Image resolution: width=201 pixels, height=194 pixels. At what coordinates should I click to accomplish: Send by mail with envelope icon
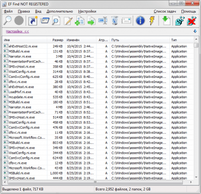[x=126, y=21]
